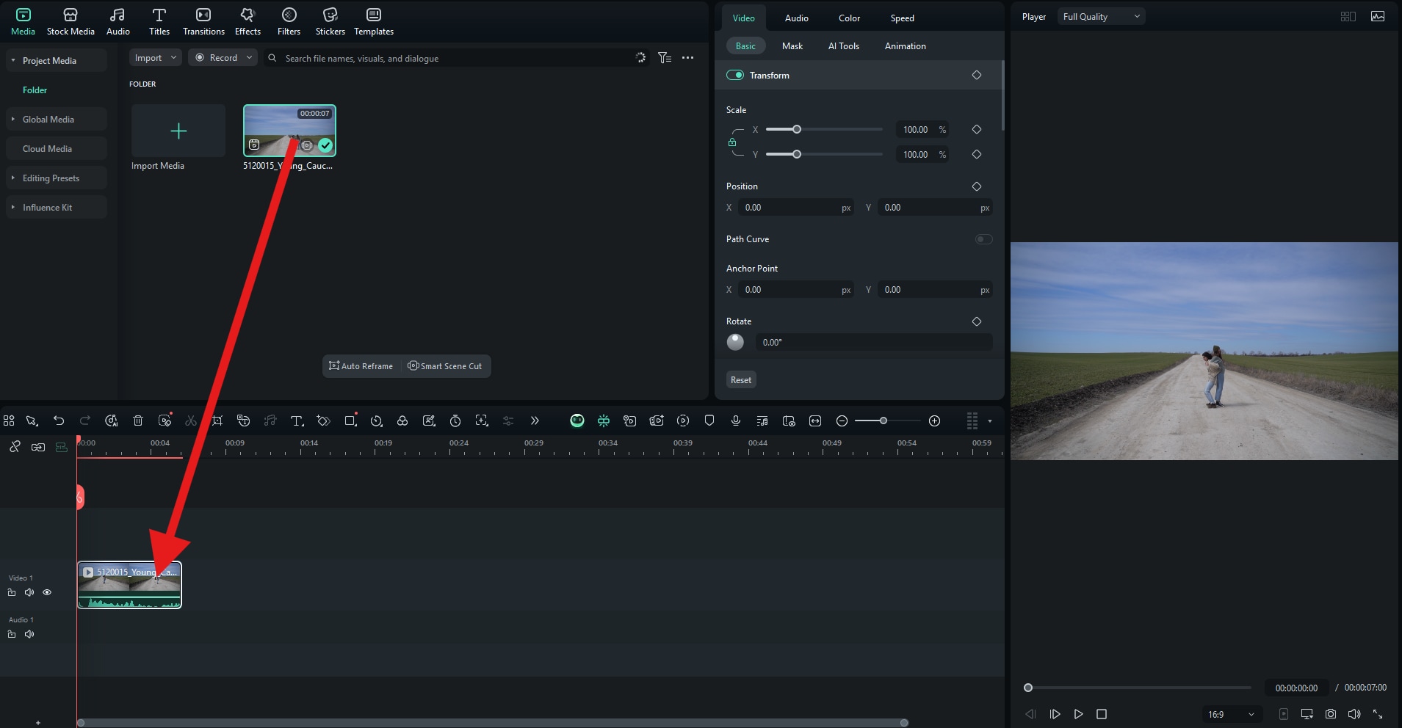Expand Global Media section
The width and height of the screenshot is (1402, 728).
[x=13, y=119]
